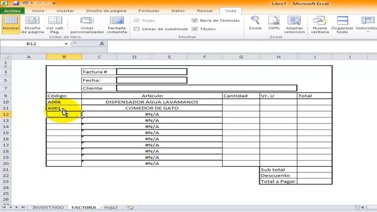
Task: Open the Zoom dialog magnifier
Action: coord(255,23)
